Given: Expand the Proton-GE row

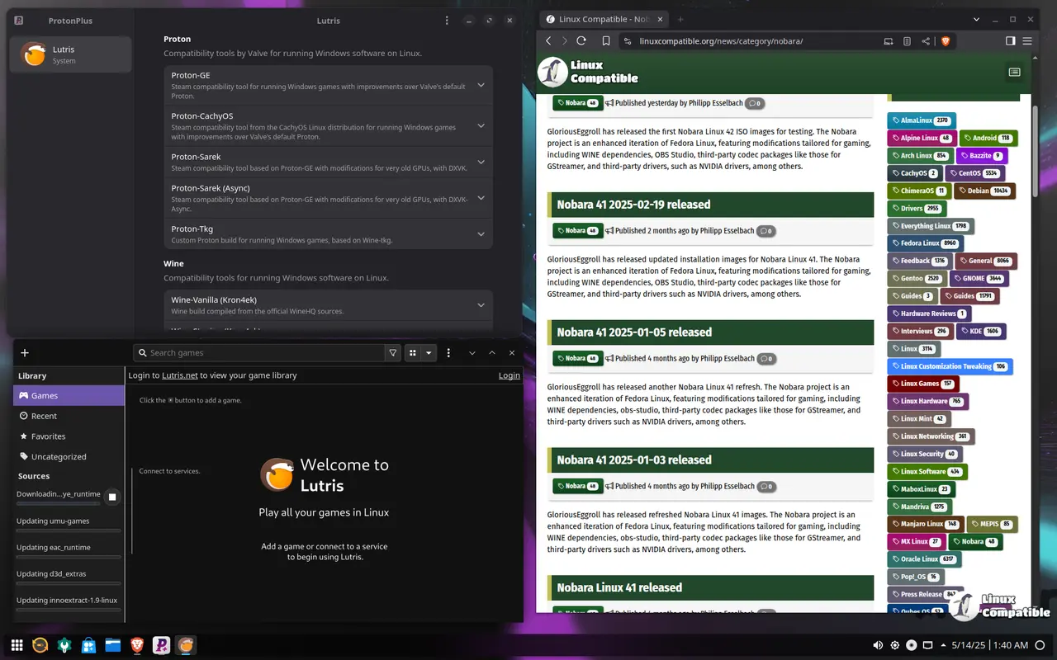Looking at the screenshot, I should [481, 85].
